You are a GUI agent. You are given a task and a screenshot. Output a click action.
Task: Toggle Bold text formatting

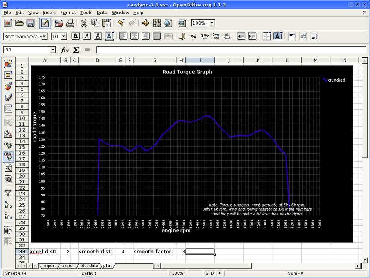[75, 36]
